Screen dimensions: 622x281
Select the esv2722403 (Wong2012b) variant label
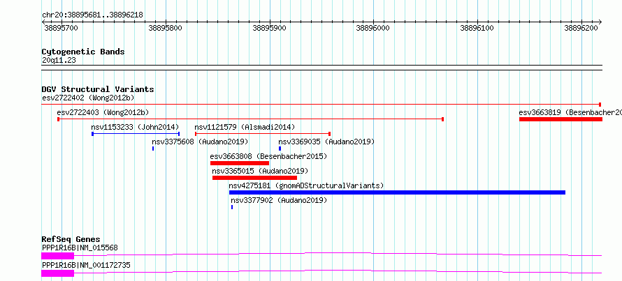click(103, 112)
